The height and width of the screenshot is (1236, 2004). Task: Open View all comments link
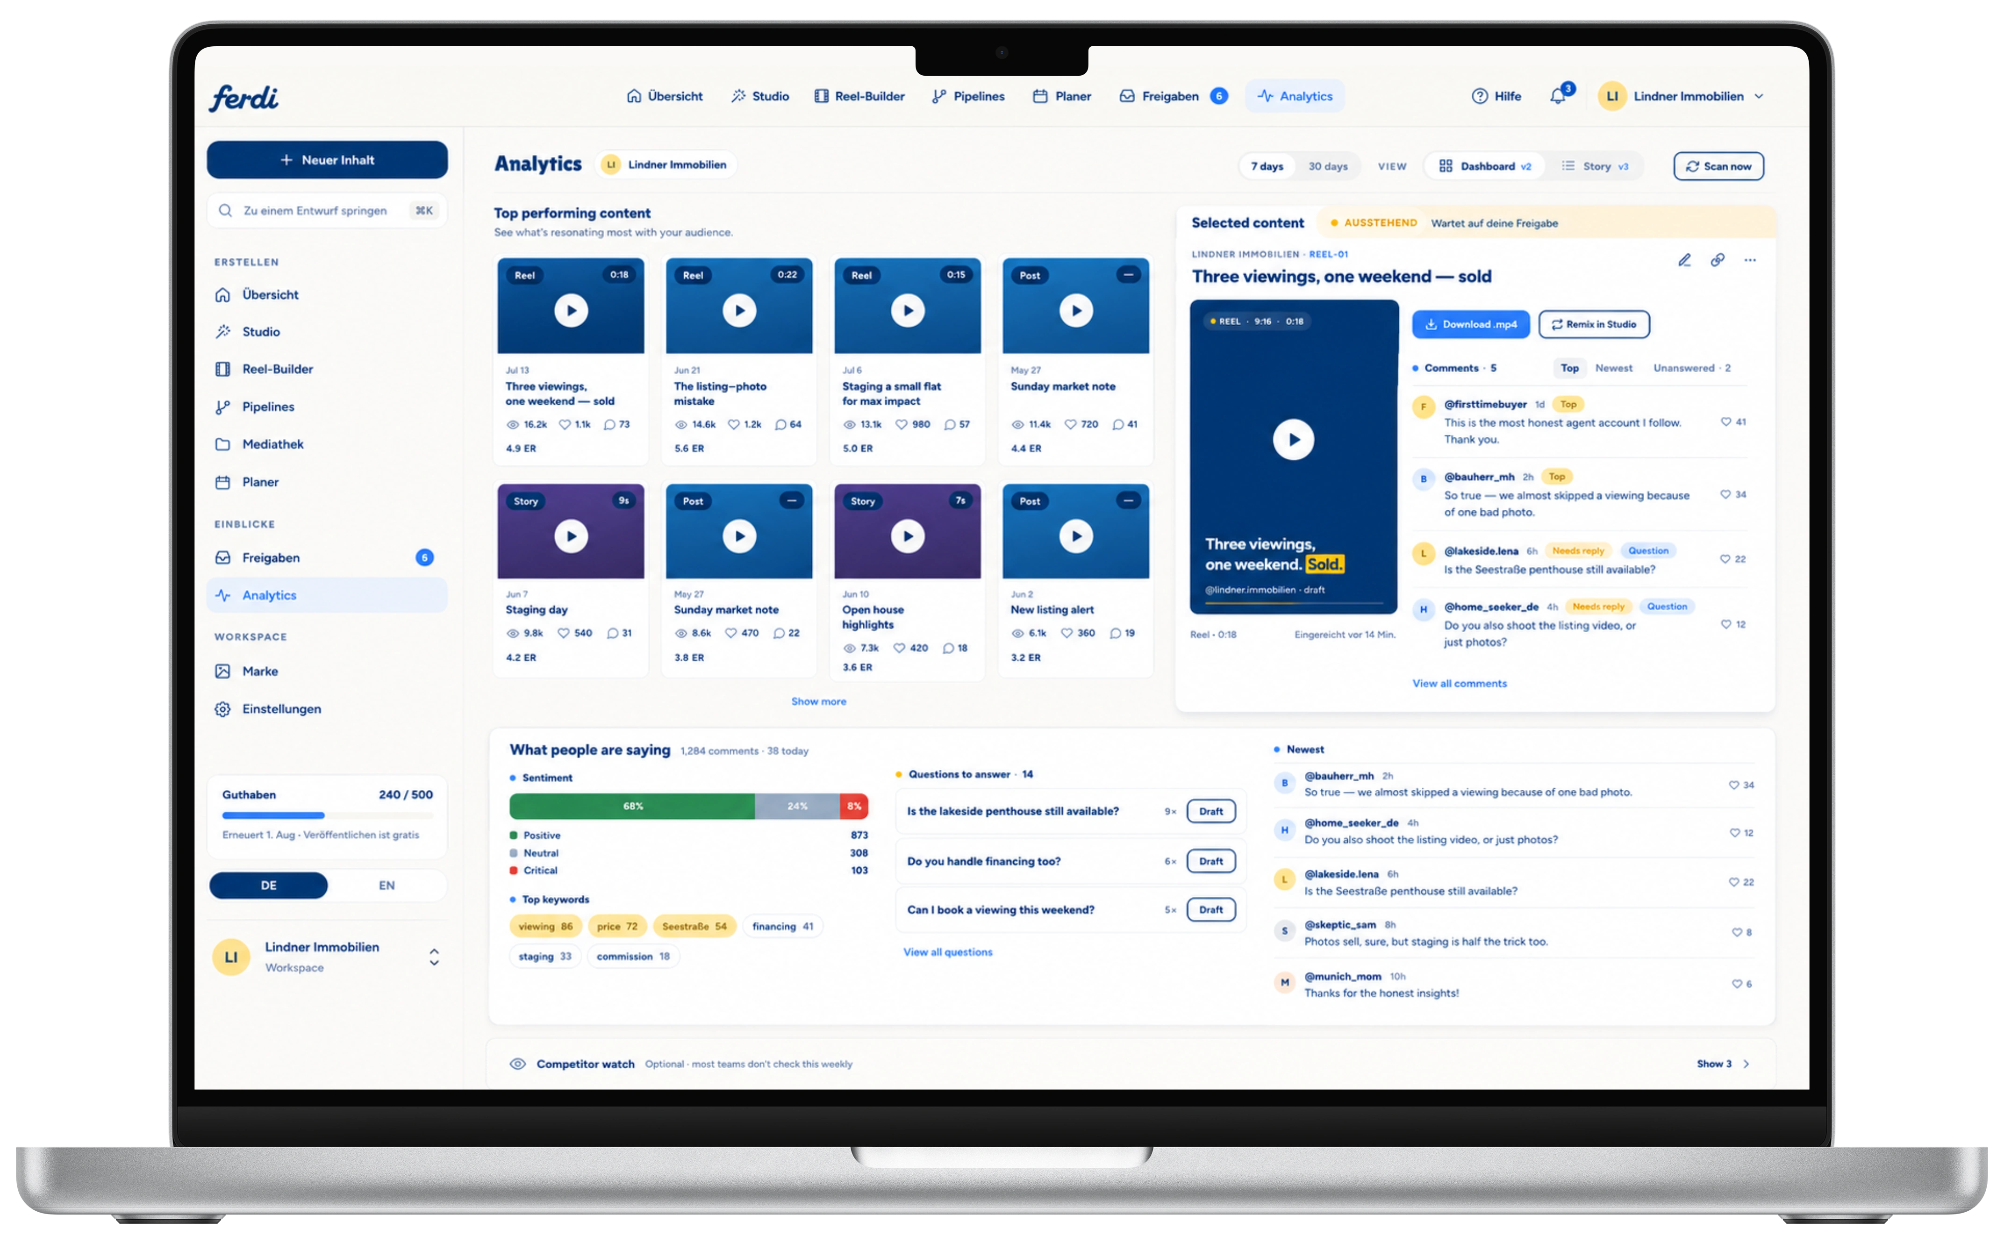pos(1459,684)
